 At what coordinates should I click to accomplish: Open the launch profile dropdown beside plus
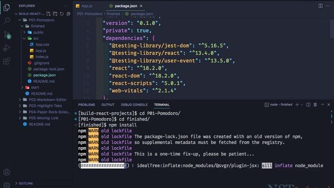point(302,104)
